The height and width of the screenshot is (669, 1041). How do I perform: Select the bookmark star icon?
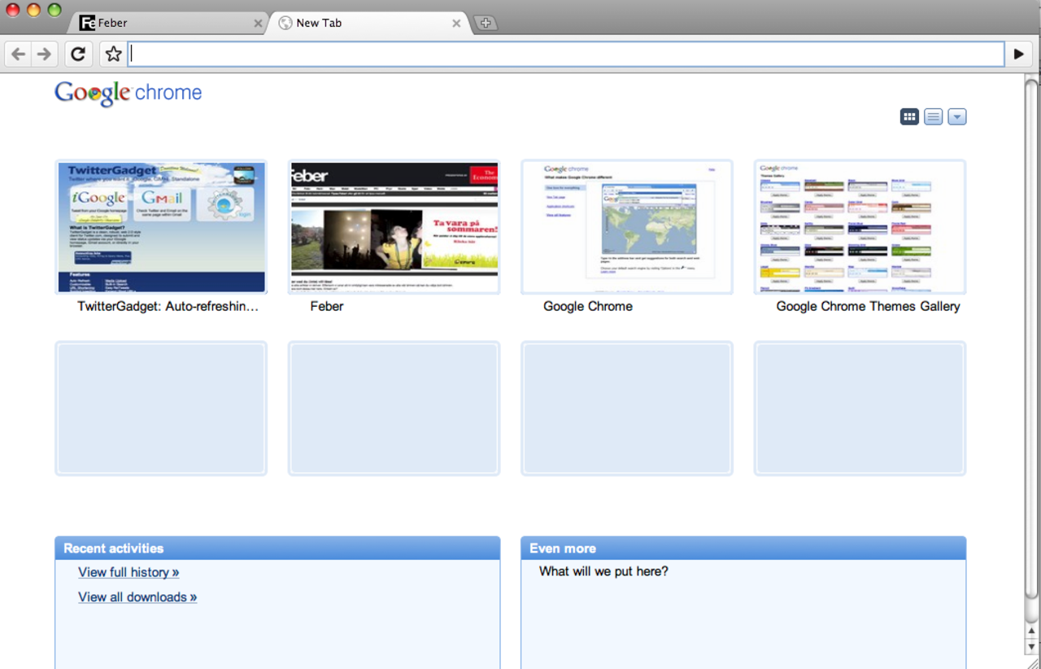coord(112,54)
